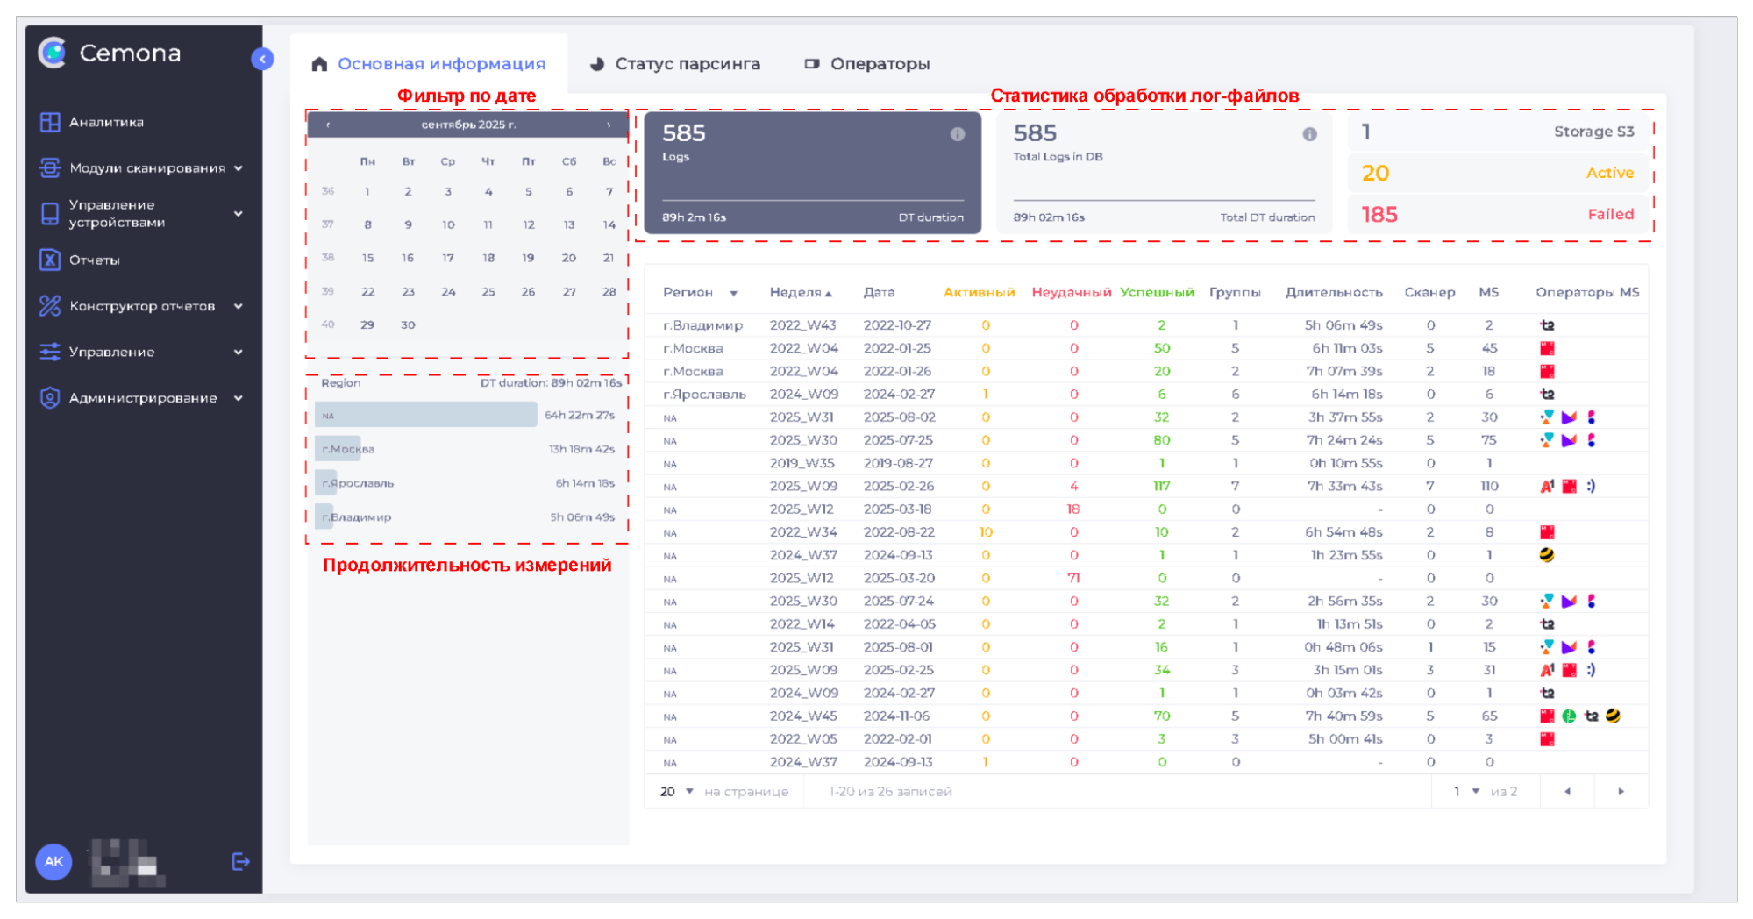
Task: Switch to the Статус парсинга tab
Action: [x=688, y=62]
